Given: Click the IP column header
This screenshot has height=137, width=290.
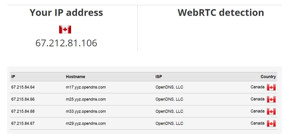Looking at the screenshot, I should pos(13,77).
